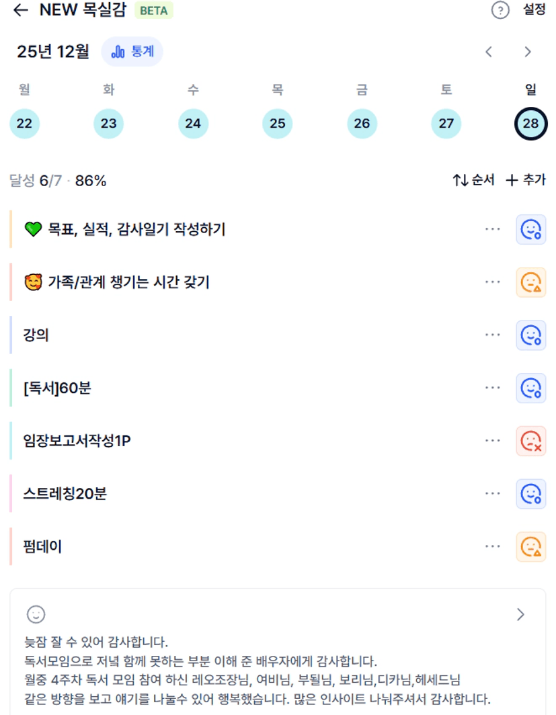Screen dimensions: 556x715
Task: Open more options for 강의
Action: coord(493,335)
